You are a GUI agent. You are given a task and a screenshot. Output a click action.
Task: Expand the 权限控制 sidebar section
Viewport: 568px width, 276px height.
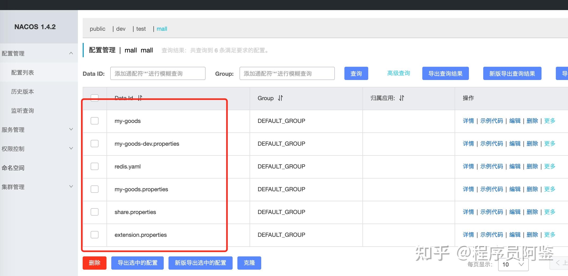click(39, 149)
